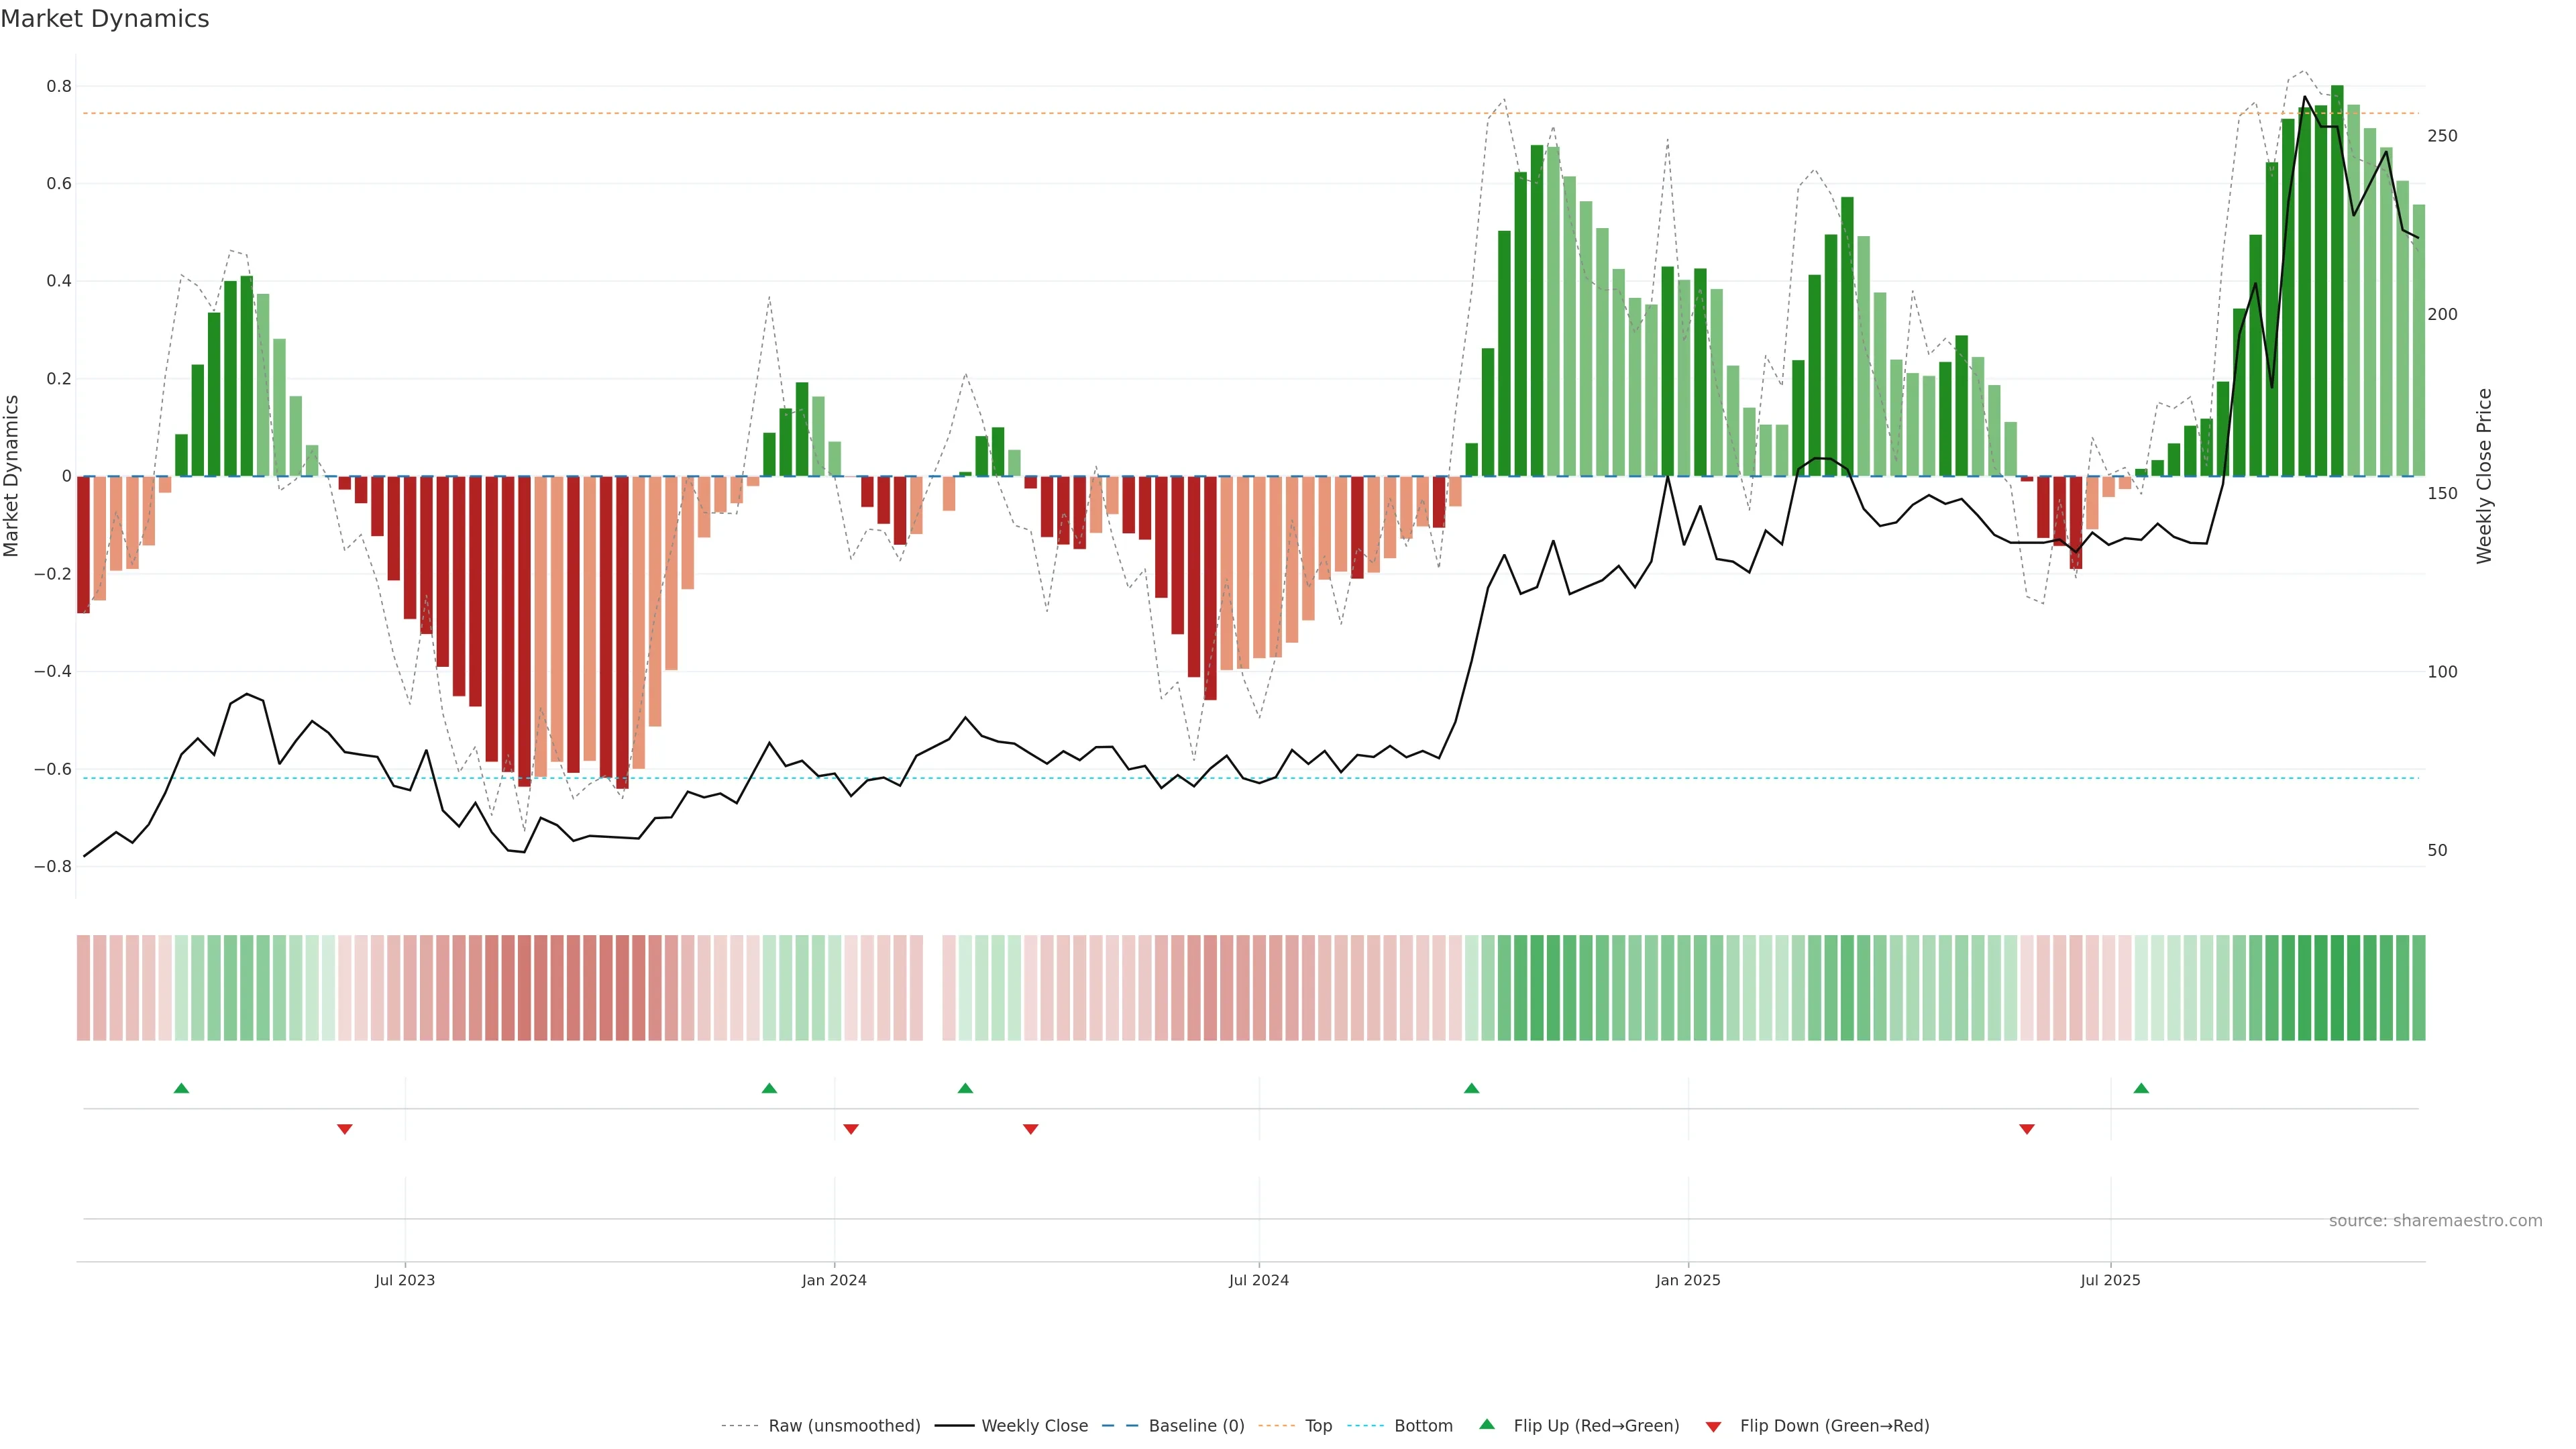Toggle the Weekly Close legend entry
Viewport: 2576px width, 1449px height.
click(1034, 1426)
